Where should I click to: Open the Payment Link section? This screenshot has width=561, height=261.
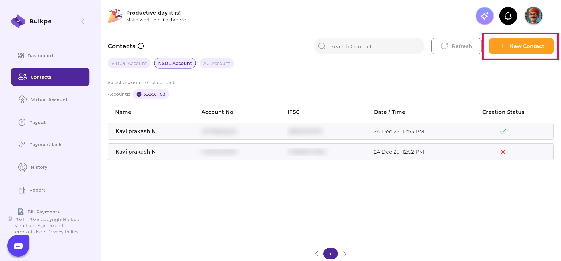(x=45, y=145)
